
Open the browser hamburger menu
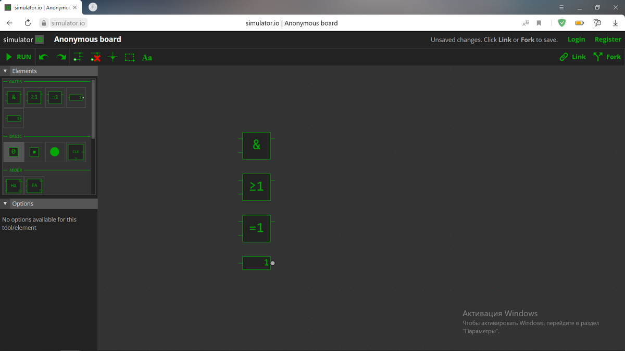click(561, 7)
